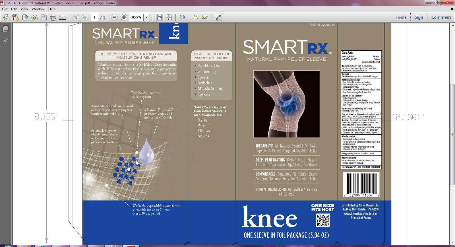Click the cloud upload icon
Viewport: 455px width, 247px height.
pyautogui.click(x=34, y=17)
